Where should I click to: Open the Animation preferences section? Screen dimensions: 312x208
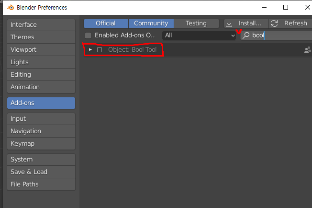click(x=41, y=87)
